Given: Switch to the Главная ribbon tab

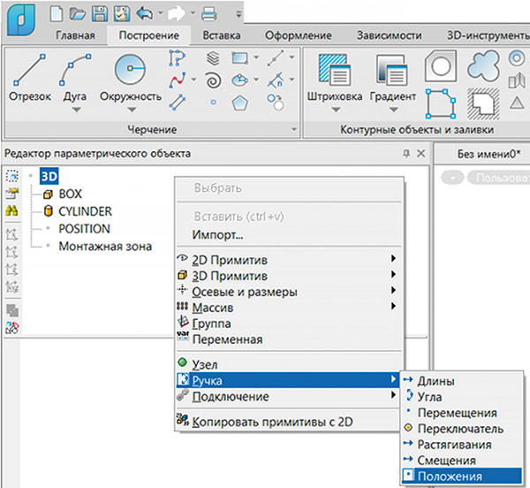Looking at the screenshot, I should pos(75,35).
